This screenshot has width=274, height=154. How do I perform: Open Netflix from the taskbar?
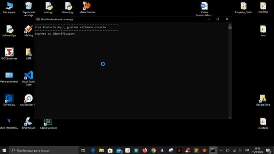click(179, 150)
